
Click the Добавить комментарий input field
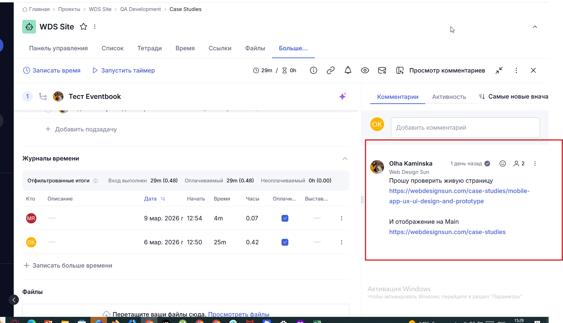point(465,128)
